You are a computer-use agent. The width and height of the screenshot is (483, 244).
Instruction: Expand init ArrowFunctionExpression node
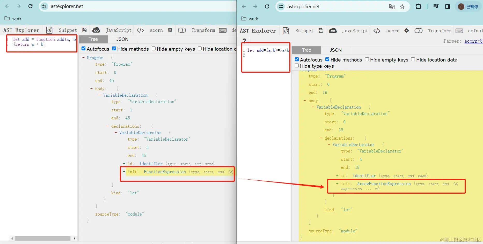click(337, 184)
